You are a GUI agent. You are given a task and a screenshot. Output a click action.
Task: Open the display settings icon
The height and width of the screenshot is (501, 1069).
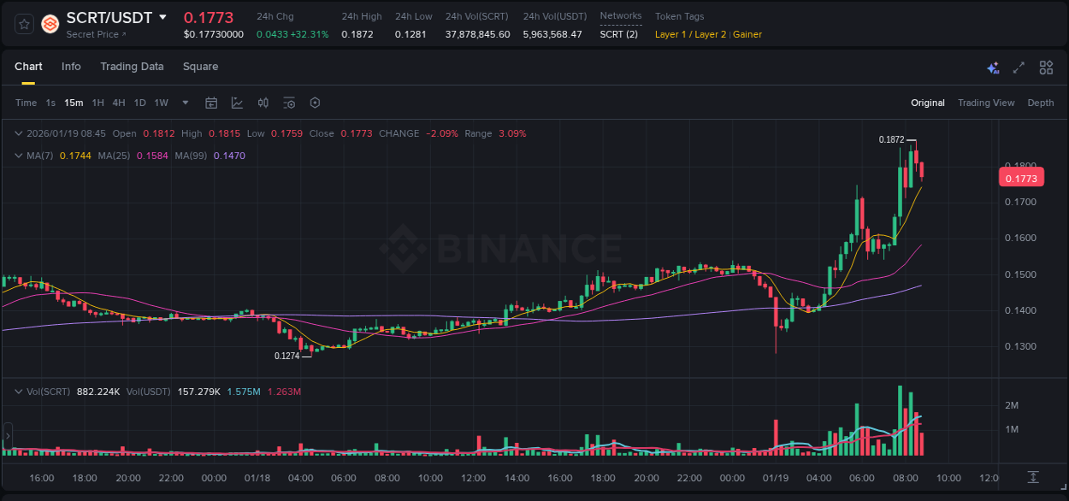point(289,102)
